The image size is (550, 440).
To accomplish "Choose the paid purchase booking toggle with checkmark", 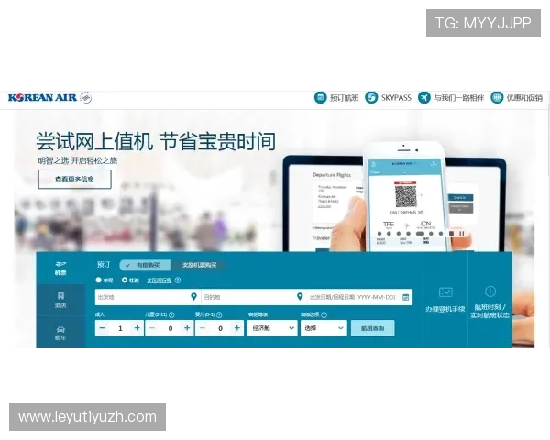I will (x=145, y=265).
